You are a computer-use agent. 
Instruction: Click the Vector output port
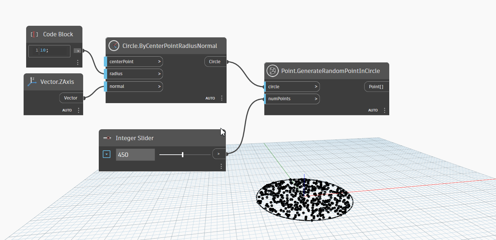pos(71,98)
